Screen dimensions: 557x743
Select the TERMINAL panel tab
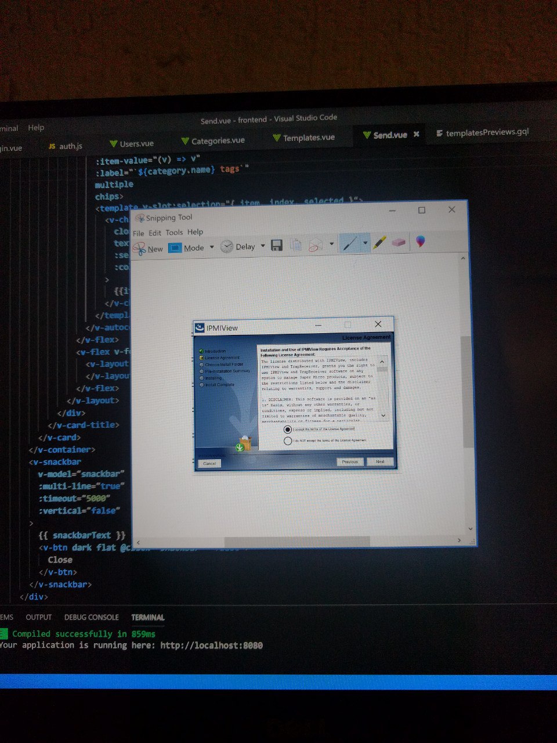pyautogui.click(x=148, y=617)
